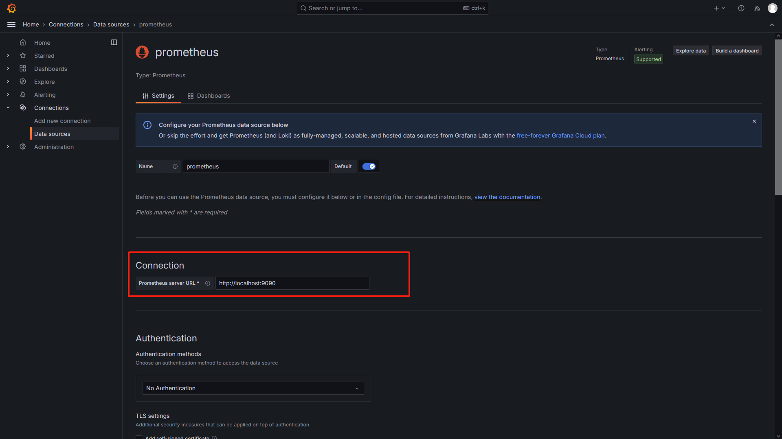Click the scrollbar down arrow
Screen dimensions: 782x439
778,436
